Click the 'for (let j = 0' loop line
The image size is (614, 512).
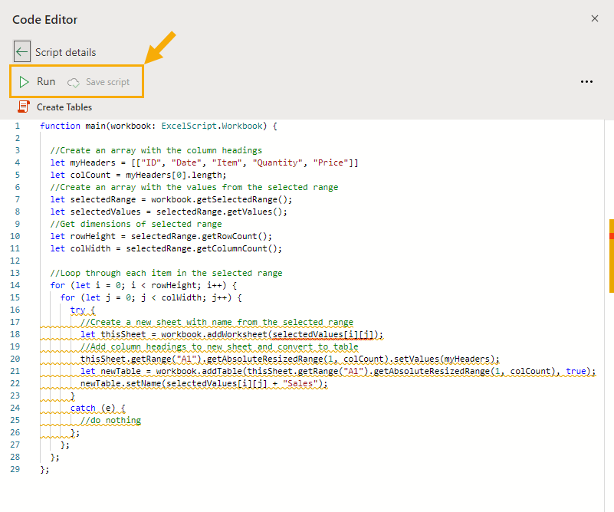click(151, 297)
